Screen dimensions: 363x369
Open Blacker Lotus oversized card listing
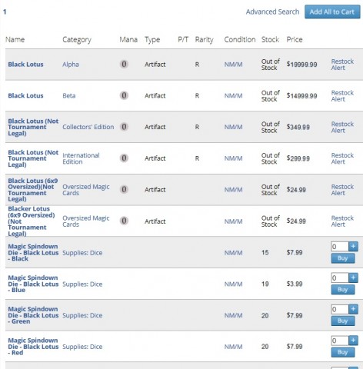32,221
